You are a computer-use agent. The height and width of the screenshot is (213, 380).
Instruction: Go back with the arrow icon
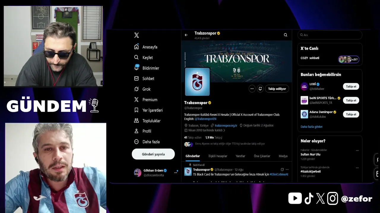[186, 35]
